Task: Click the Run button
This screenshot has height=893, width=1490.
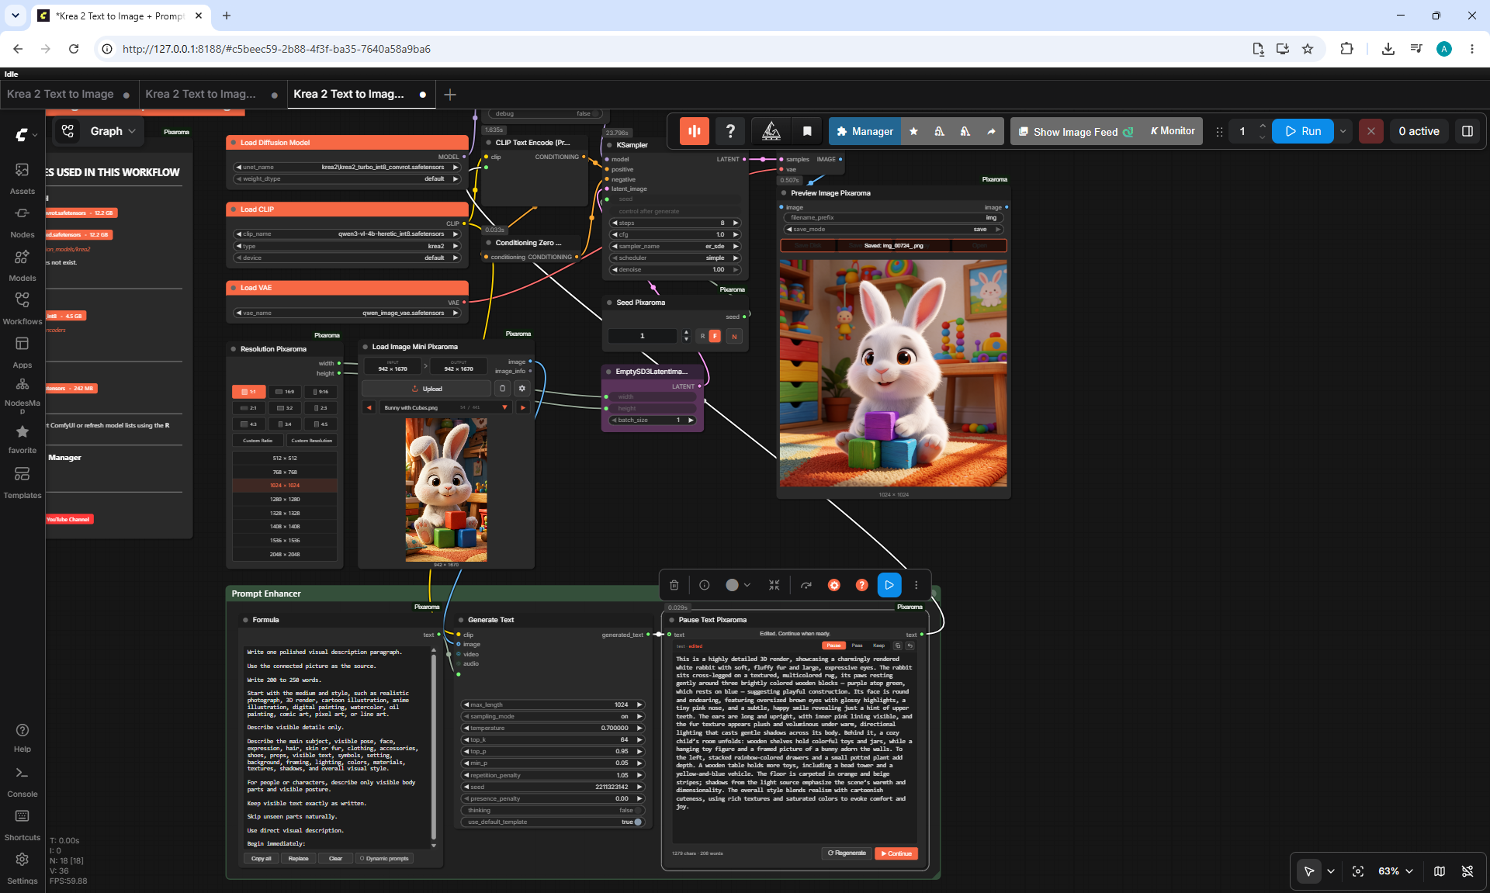Action: click(x=1303, y=131)
